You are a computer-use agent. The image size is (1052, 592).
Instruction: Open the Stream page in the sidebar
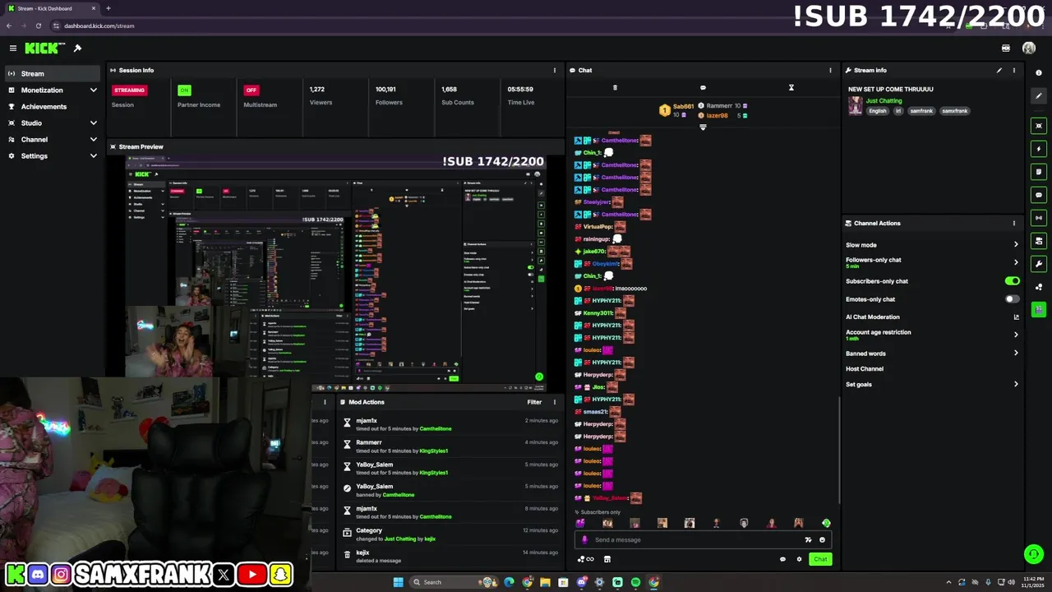click(x=53, y=73)
